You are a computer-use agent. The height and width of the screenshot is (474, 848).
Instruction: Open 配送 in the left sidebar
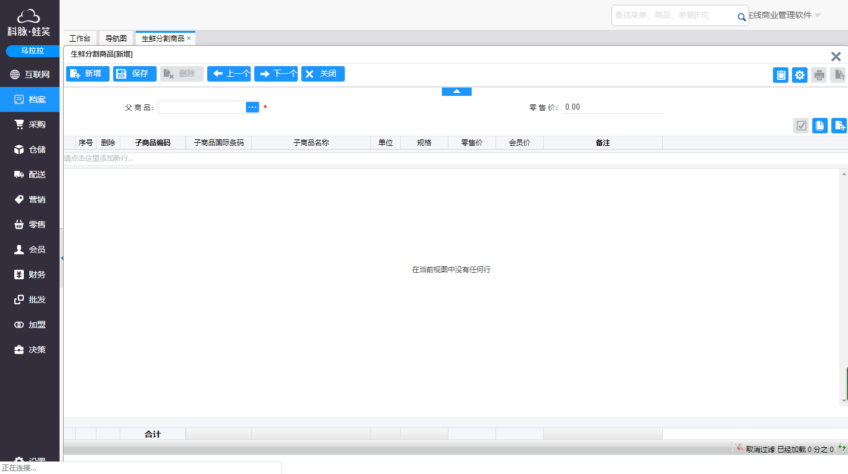coord(30,174)
